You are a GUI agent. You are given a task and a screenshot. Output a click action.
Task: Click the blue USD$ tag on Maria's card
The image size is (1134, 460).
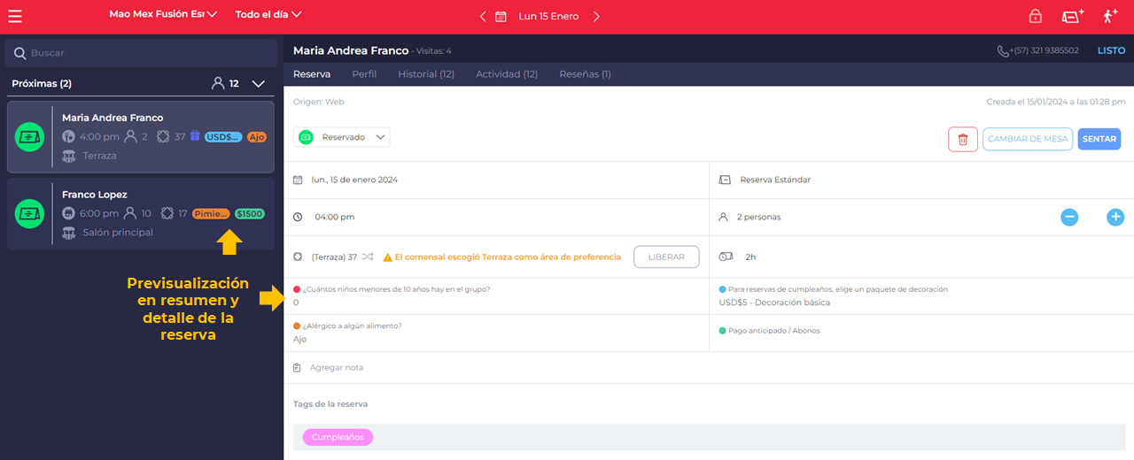(223, 137)
